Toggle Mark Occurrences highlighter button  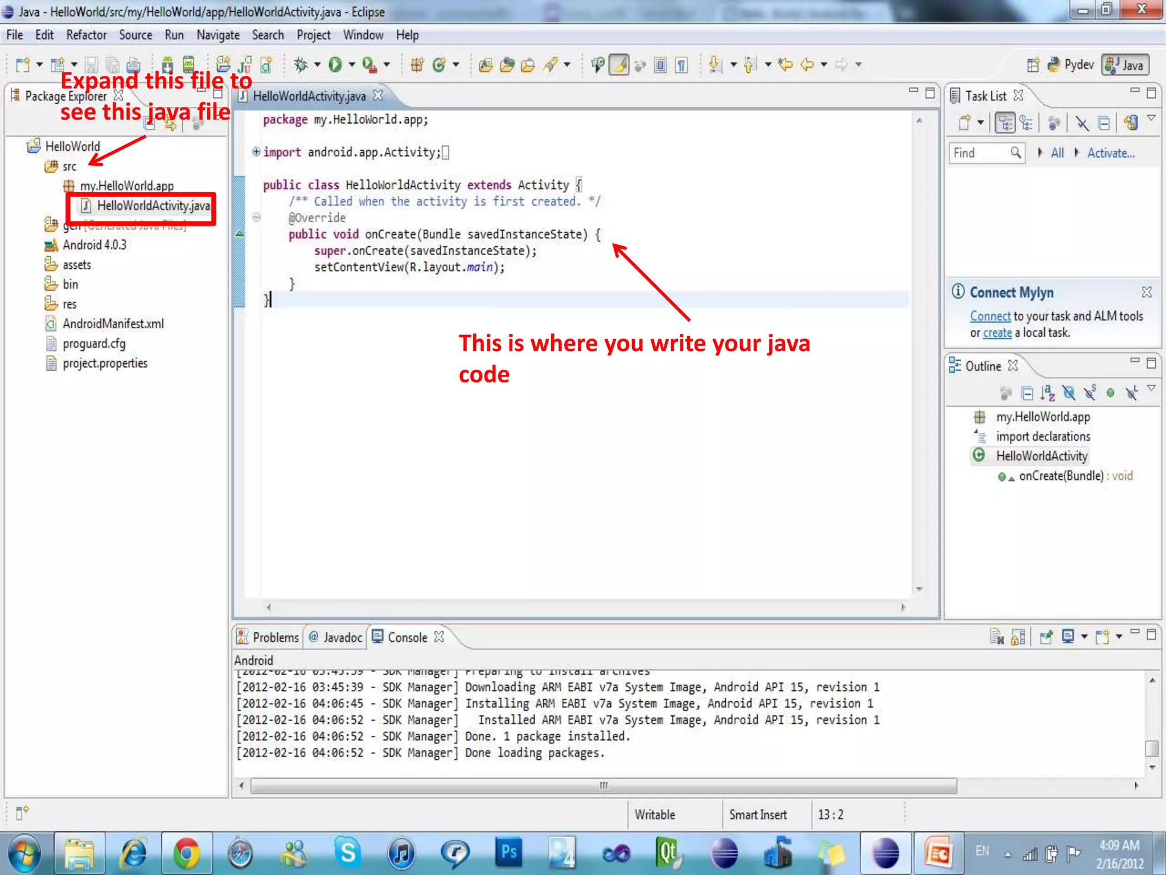pos(619,65)
